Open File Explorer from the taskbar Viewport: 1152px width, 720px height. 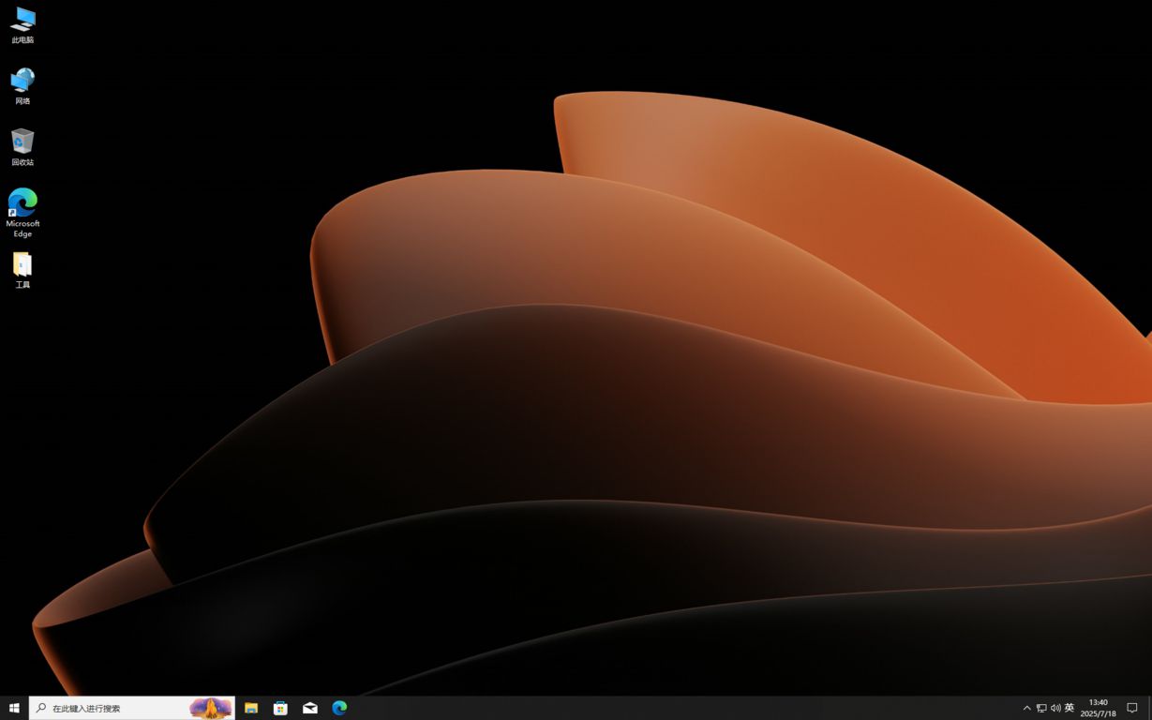click(x=251, y=708)
